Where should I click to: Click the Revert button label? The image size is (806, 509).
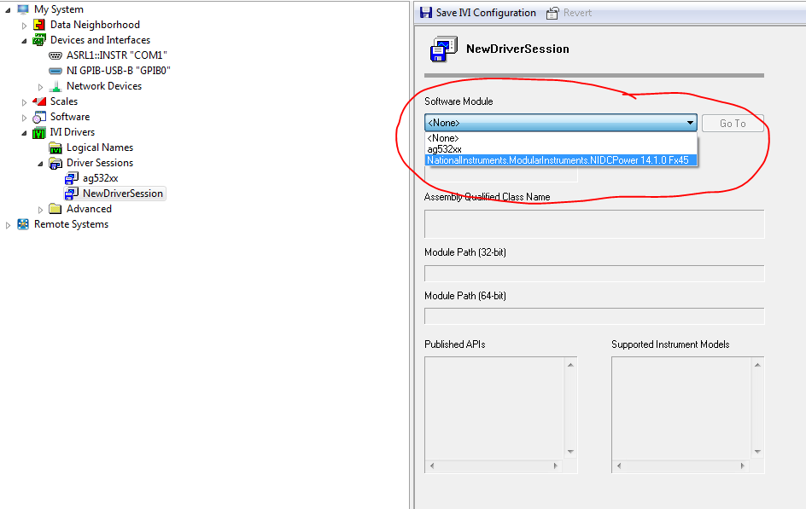[577, 12]
